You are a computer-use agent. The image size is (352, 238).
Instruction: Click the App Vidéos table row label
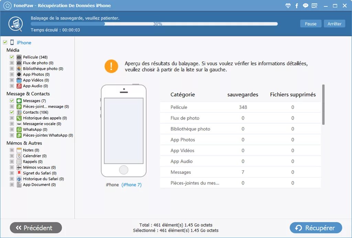coord(182,150)
